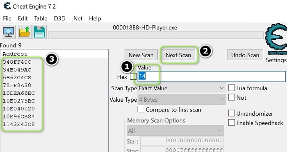Enable Compare to first scan
Screen dimensions: 287x152
[141, 110]
